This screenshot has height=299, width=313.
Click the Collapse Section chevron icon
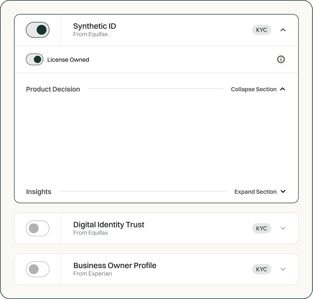(283, 89)
